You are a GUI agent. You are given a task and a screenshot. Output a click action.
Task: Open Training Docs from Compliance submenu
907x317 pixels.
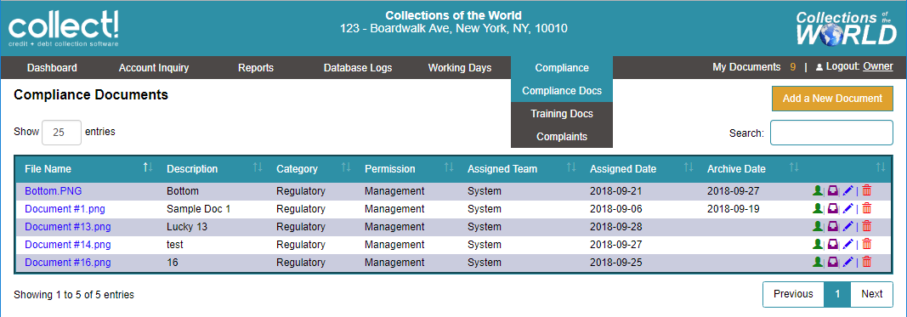click(x=562, y=114)
